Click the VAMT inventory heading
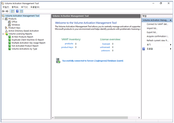The width and height of the screenshot is (174, 123). click(71, 39)
